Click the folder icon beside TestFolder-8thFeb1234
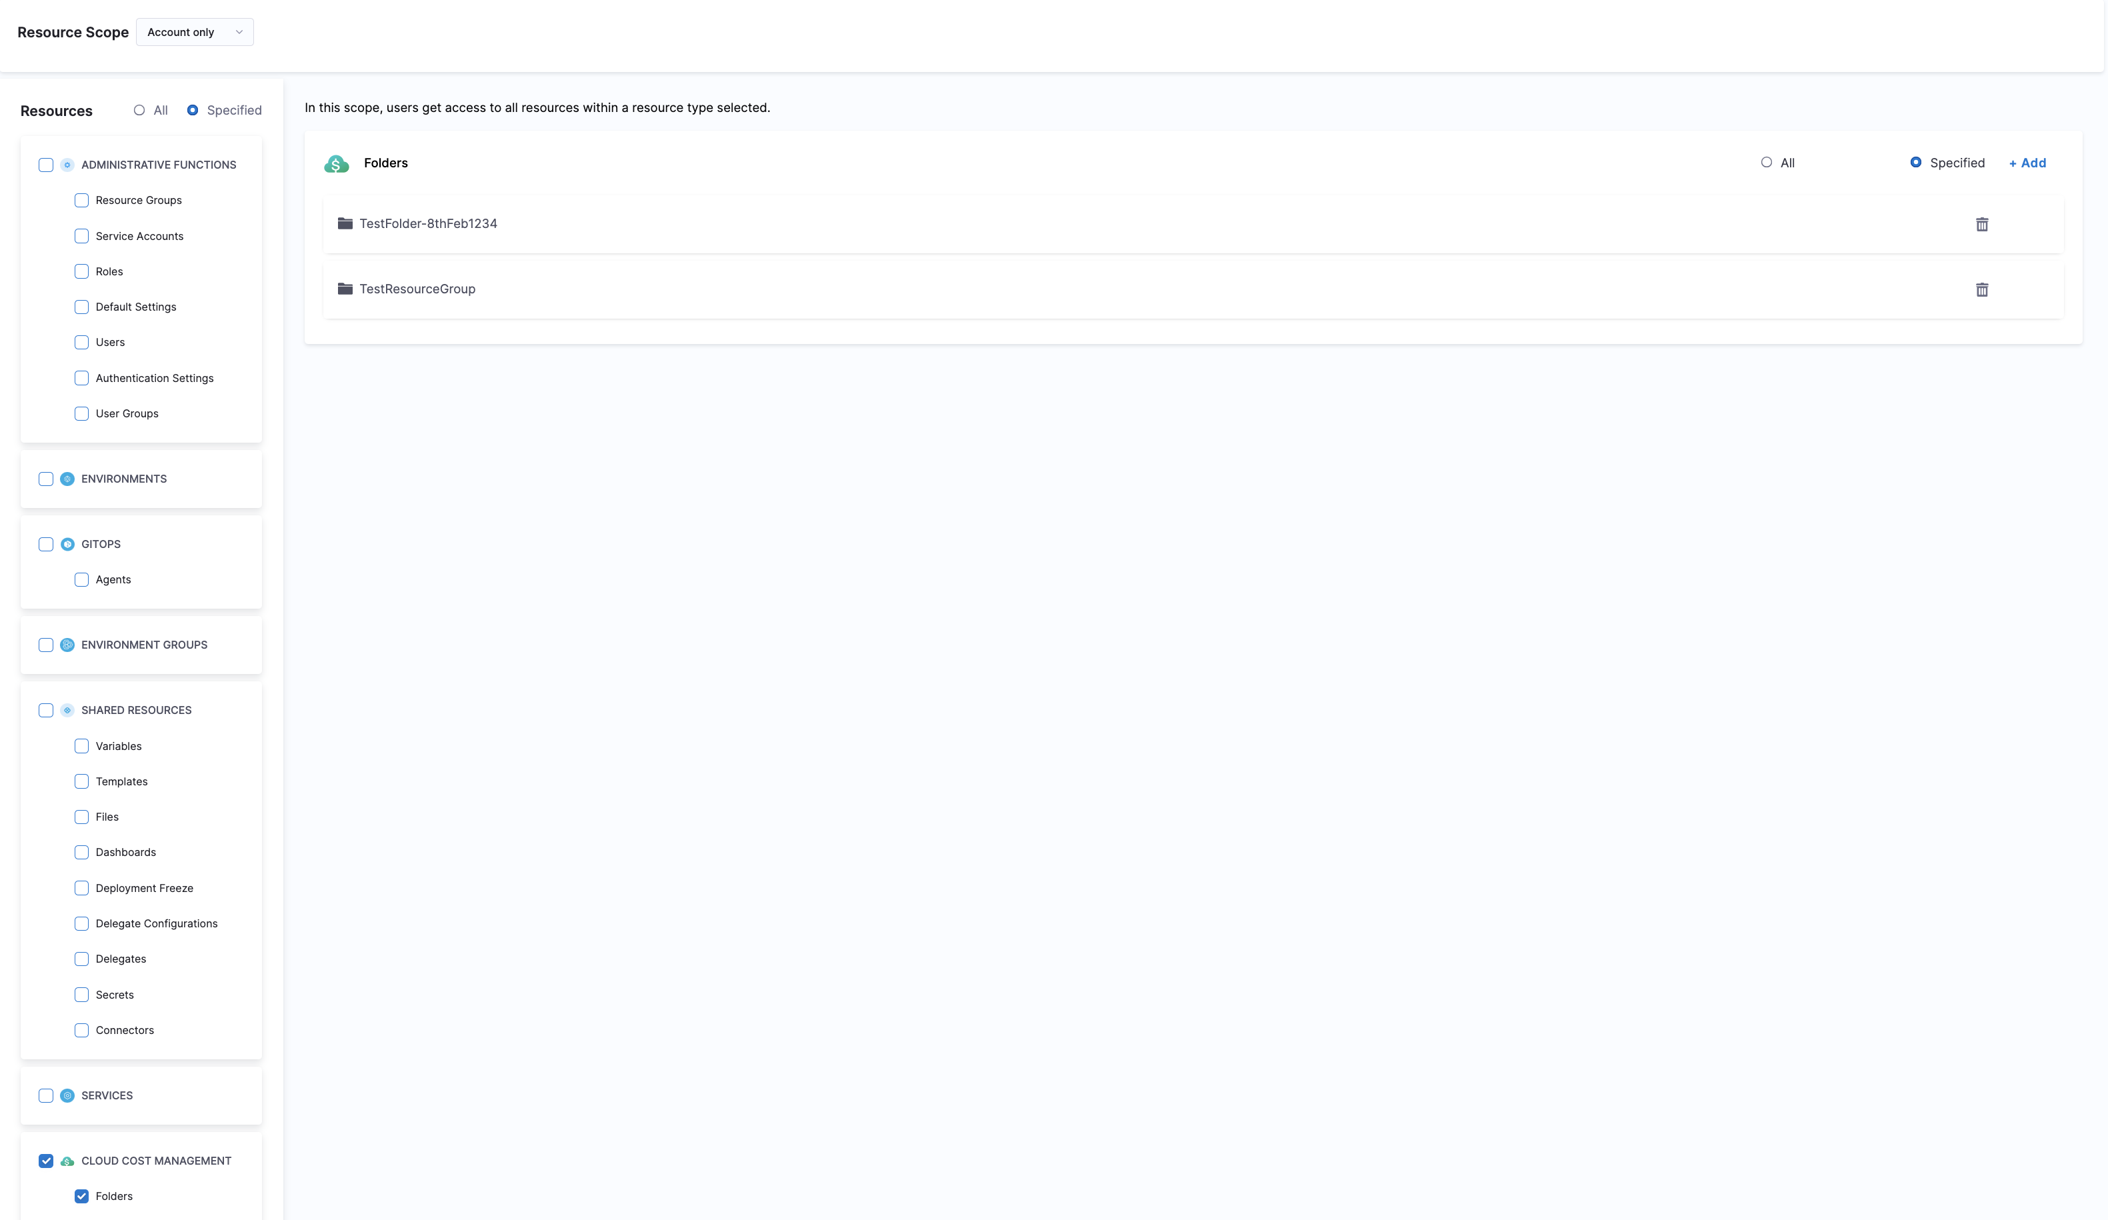Viewport: 2108px width, 1220px height. [345, 223]
